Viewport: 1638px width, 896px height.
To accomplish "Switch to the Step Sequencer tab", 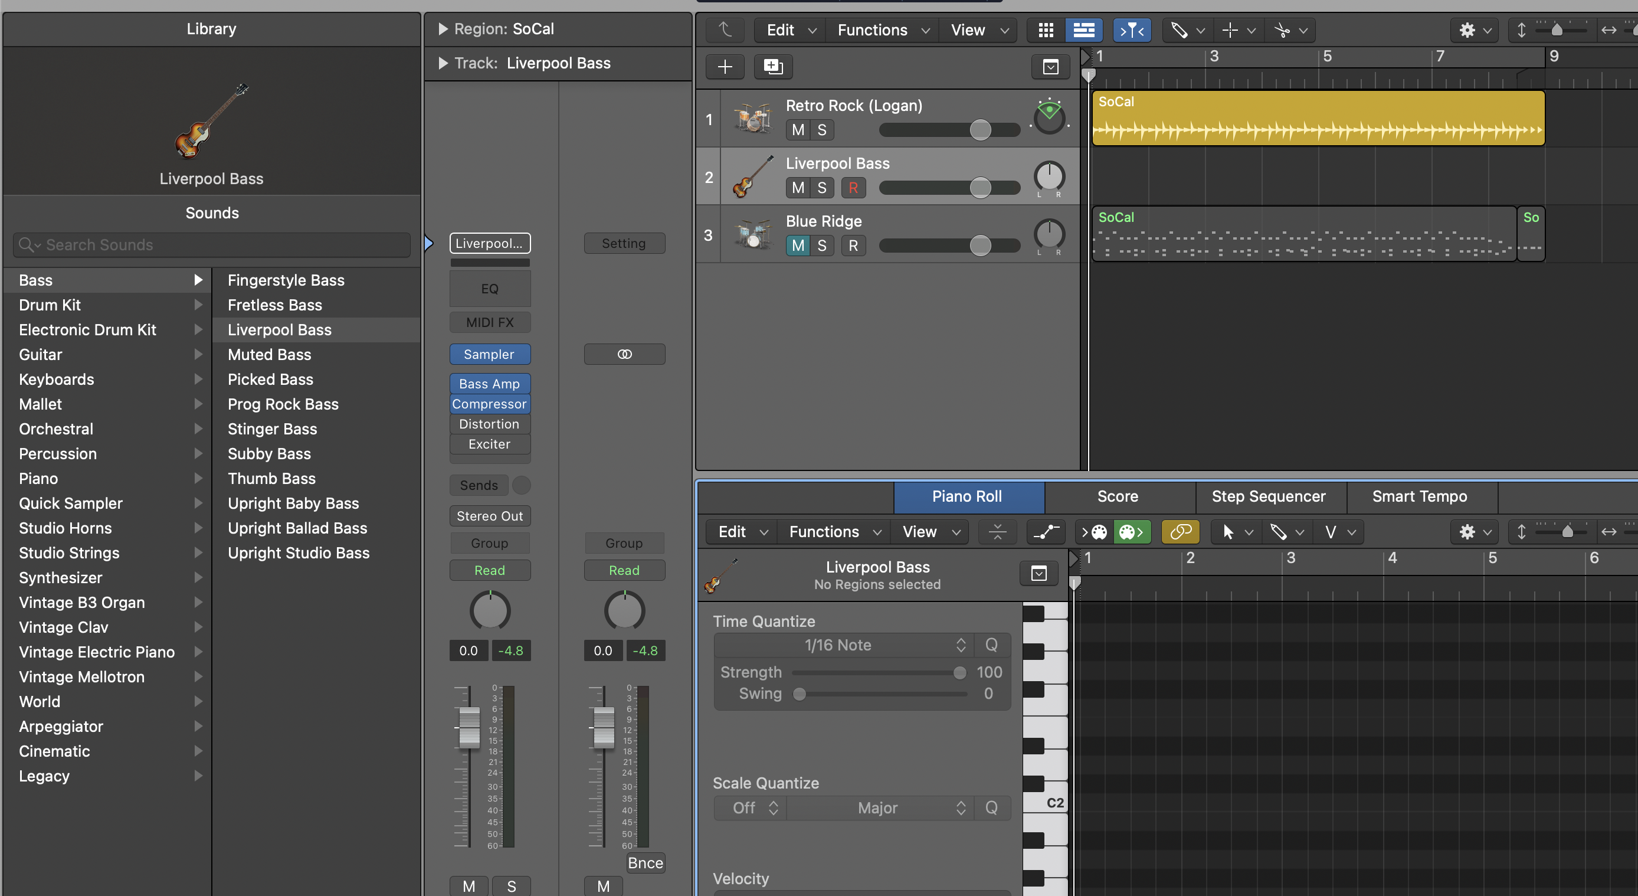I will pos(1268,496).
